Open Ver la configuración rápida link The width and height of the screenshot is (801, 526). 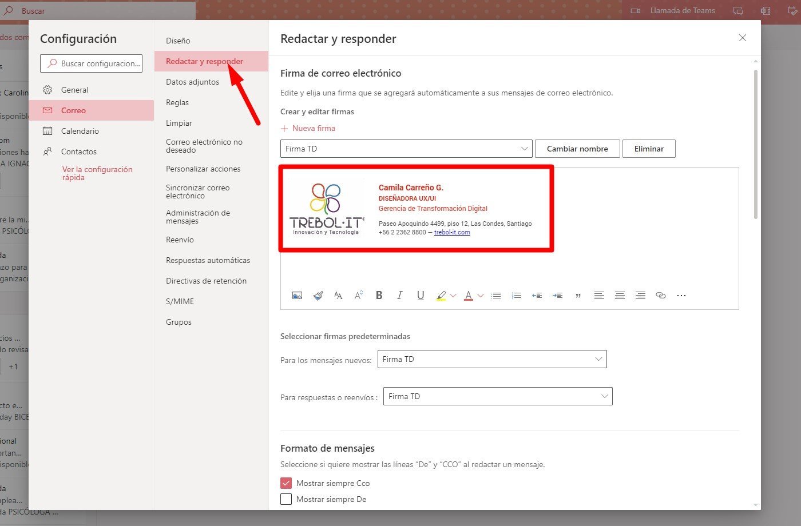tap(97, 173)
